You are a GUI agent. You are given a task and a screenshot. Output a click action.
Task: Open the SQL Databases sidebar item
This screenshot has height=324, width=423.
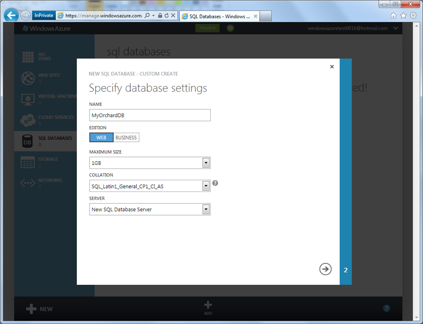pos(54,141)
